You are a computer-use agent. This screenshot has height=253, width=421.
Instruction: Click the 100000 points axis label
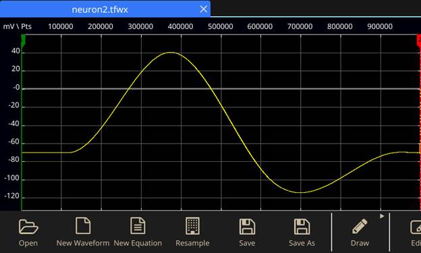click(x=61, y=26)
